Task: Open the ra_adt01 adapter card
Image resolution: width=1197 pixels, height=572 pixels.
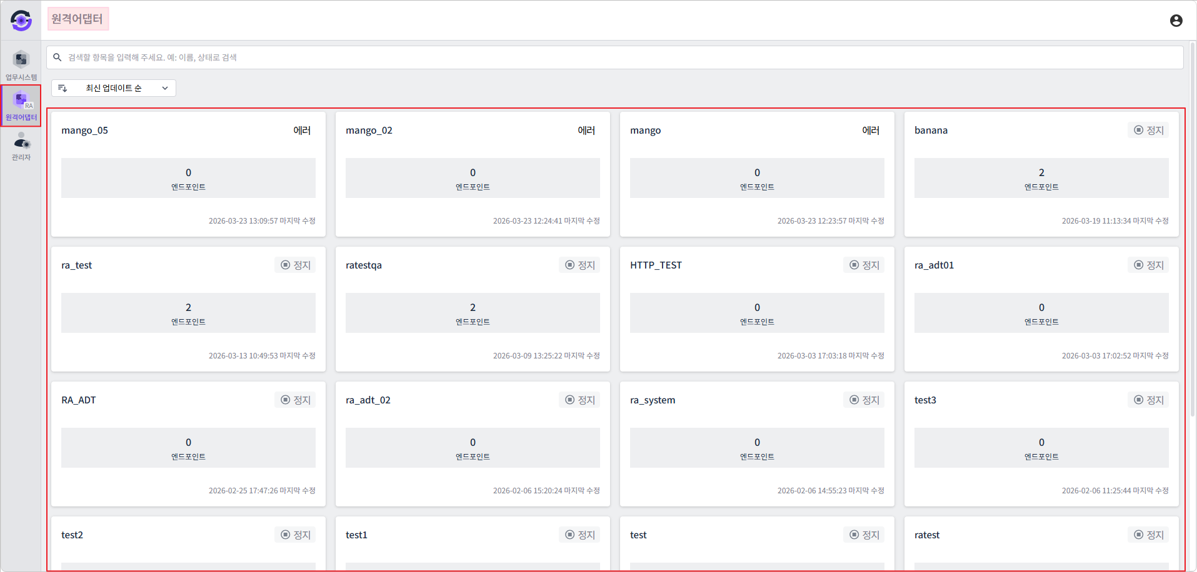Action: 1041,309
